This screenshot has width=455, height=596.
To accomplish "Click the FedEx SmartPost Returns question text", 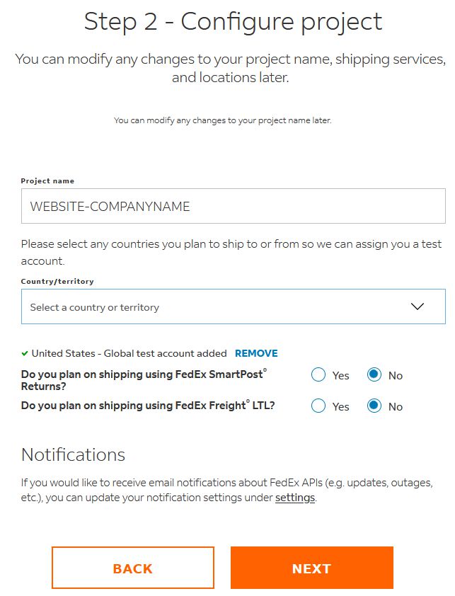I will pos(144,380).
